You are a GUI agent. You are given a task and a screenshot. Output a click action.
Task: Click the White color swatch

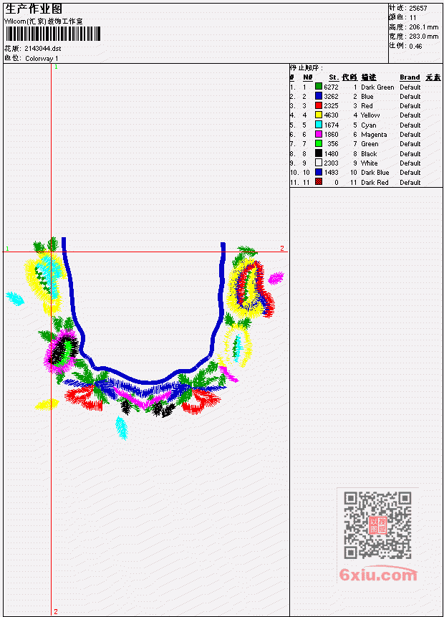(x=319, y=163)
